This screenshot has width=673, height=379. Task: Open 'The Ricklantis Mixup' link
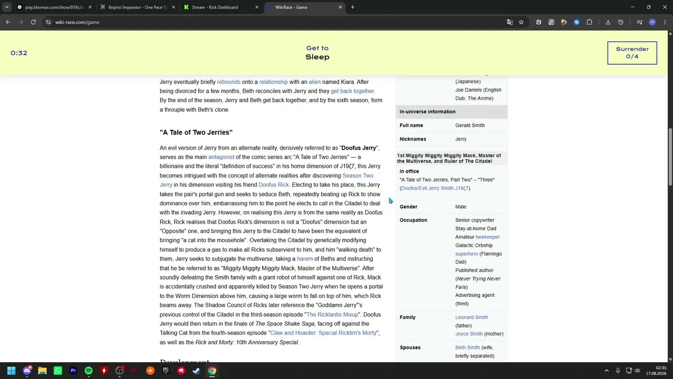coord(332,315)
